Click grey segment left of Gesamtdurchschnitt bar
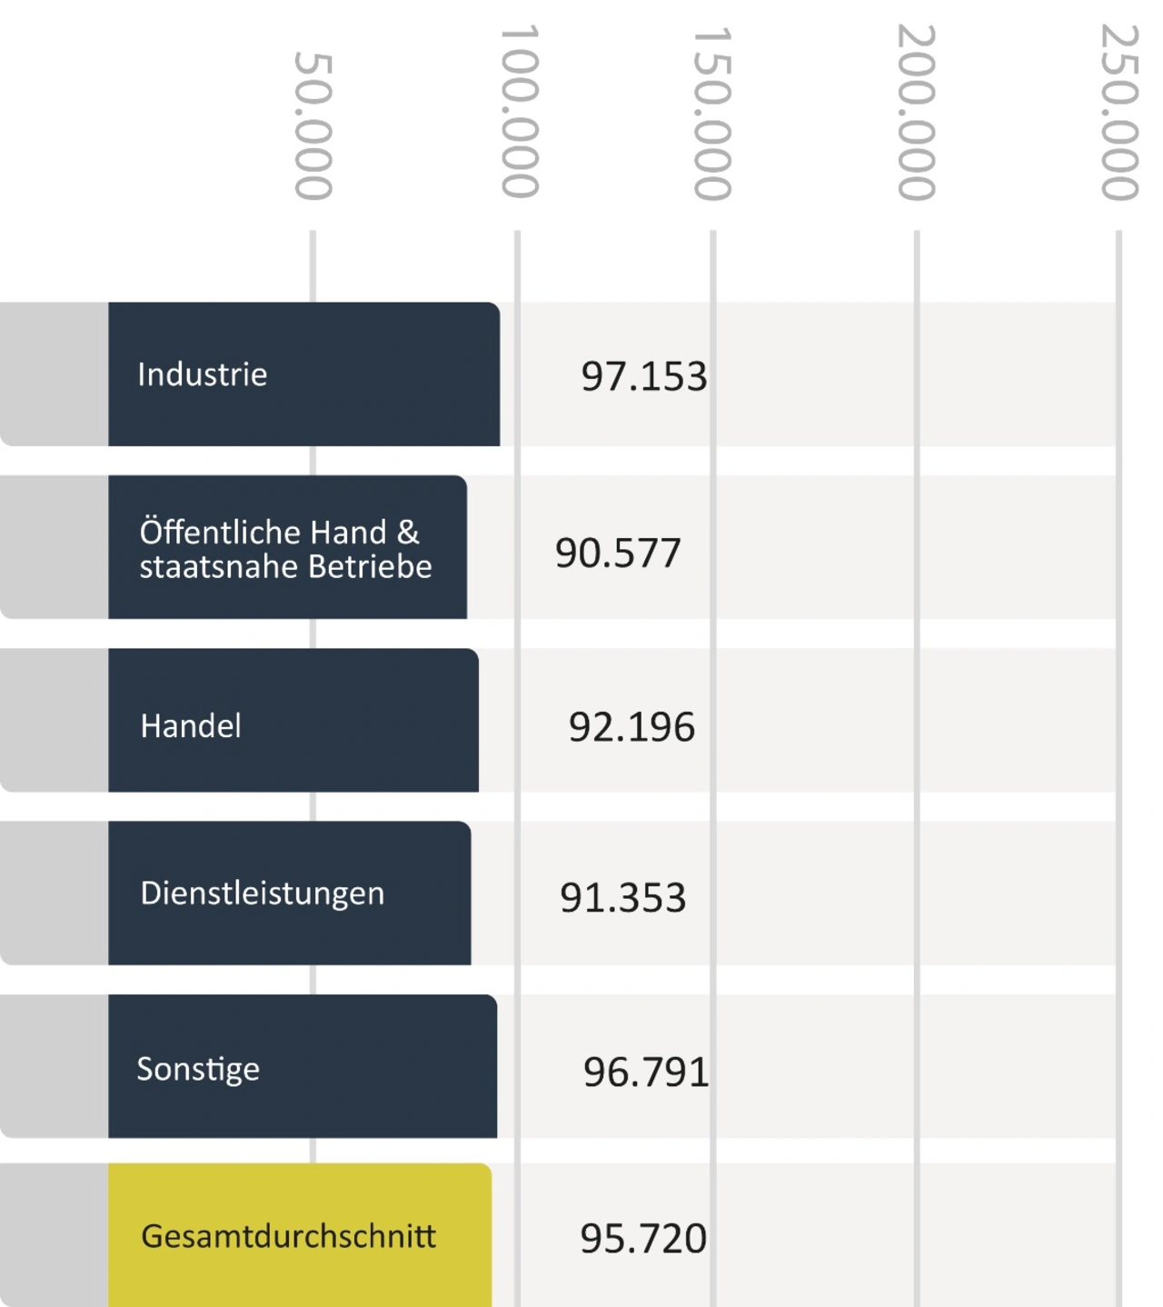1163x1307 pixels. (x=55, y=1235)
